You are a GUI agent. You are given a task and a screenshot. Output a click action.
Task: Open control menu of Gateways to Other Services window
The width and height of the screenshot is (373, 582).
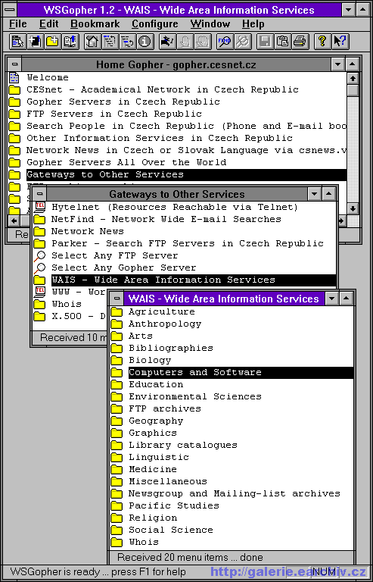click(x=39, y=194)
